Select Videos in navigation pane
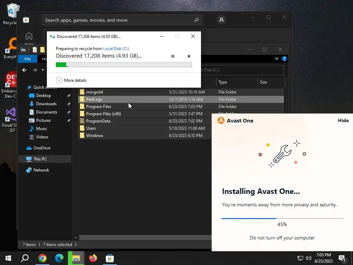The width and height of the screenshot is (353, 265). click(42, 137)
